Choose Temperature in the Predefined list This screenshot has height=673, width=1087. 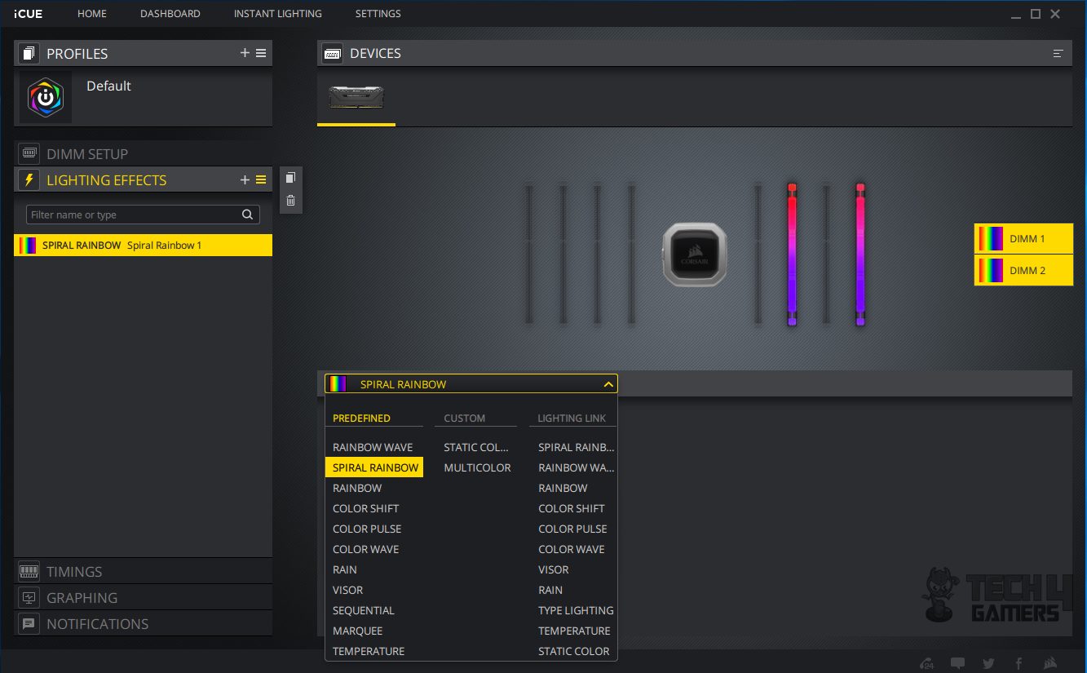[x=369, y=651]
